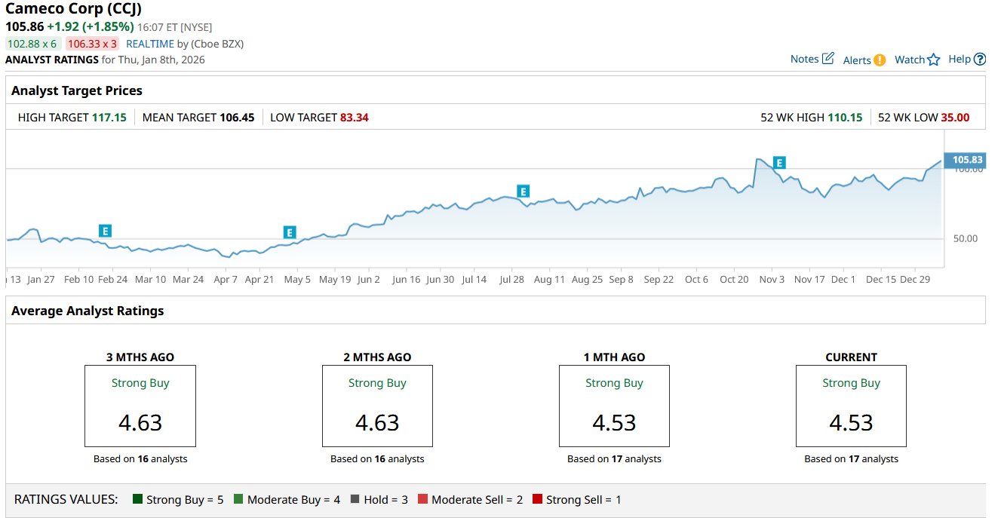Screen dimensions: 1001x518
Task: Click the Notes pencil icon
Action: pos(828,59)
